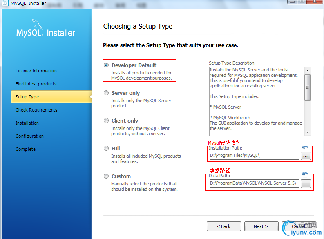The width and height of the screenshot is (324, 239).
Task: Select the Developer Default radio button
Action: coord(106,65)
